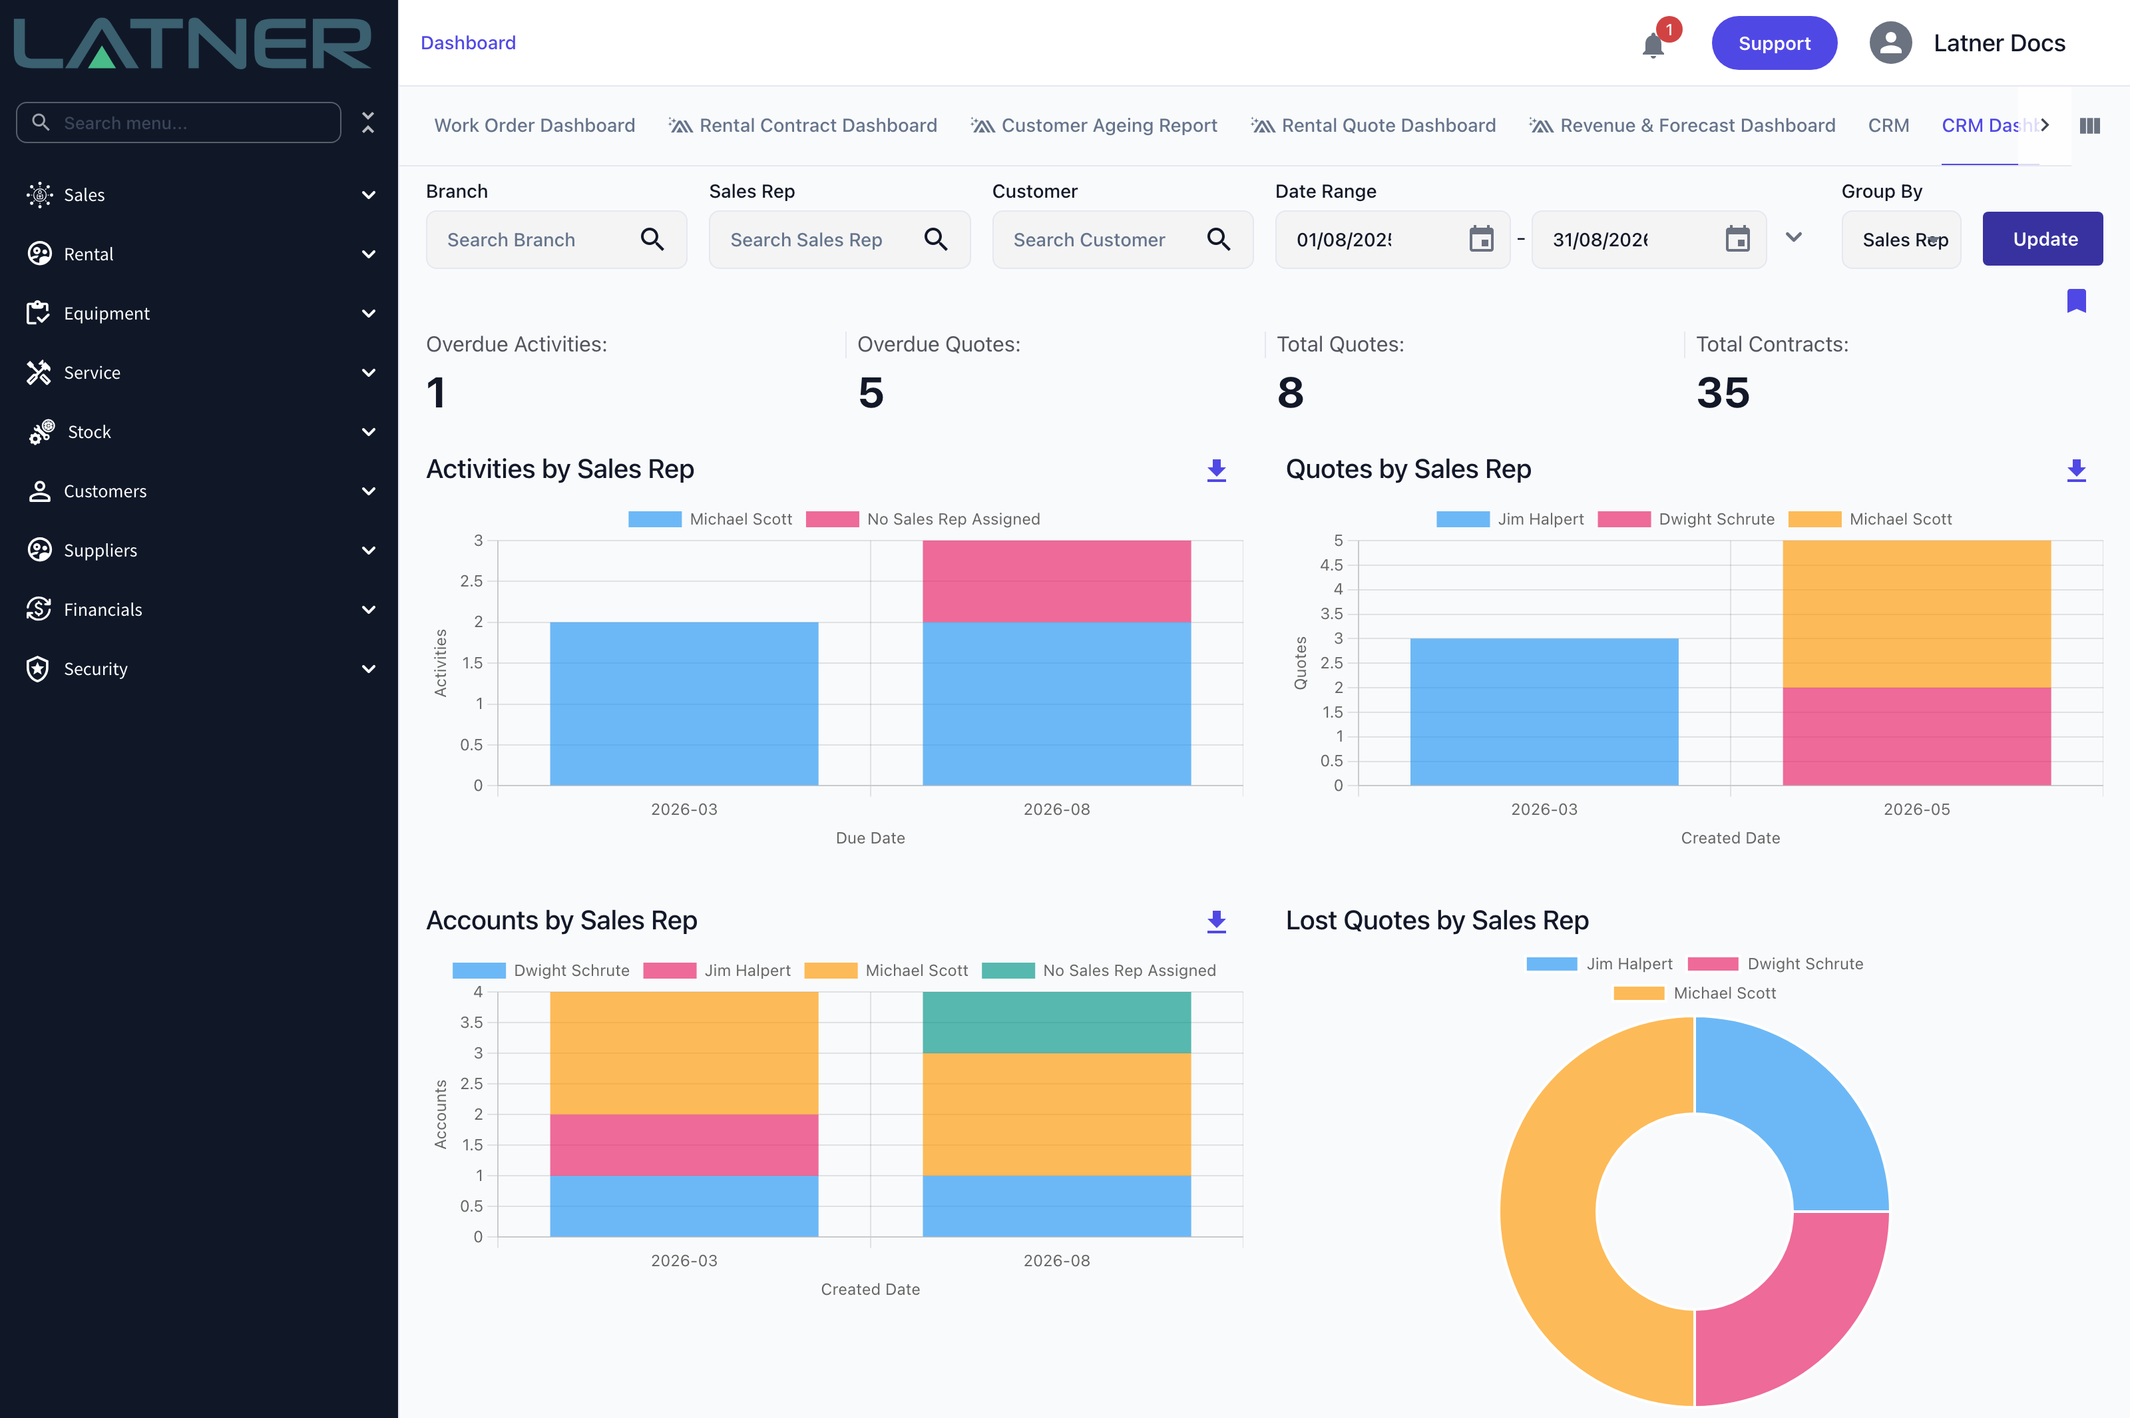The height and width of the screenshot is (1418, 2130).
Task: Toggle Michael Scott series in Activities legend
Action: [x=710, y=519]
